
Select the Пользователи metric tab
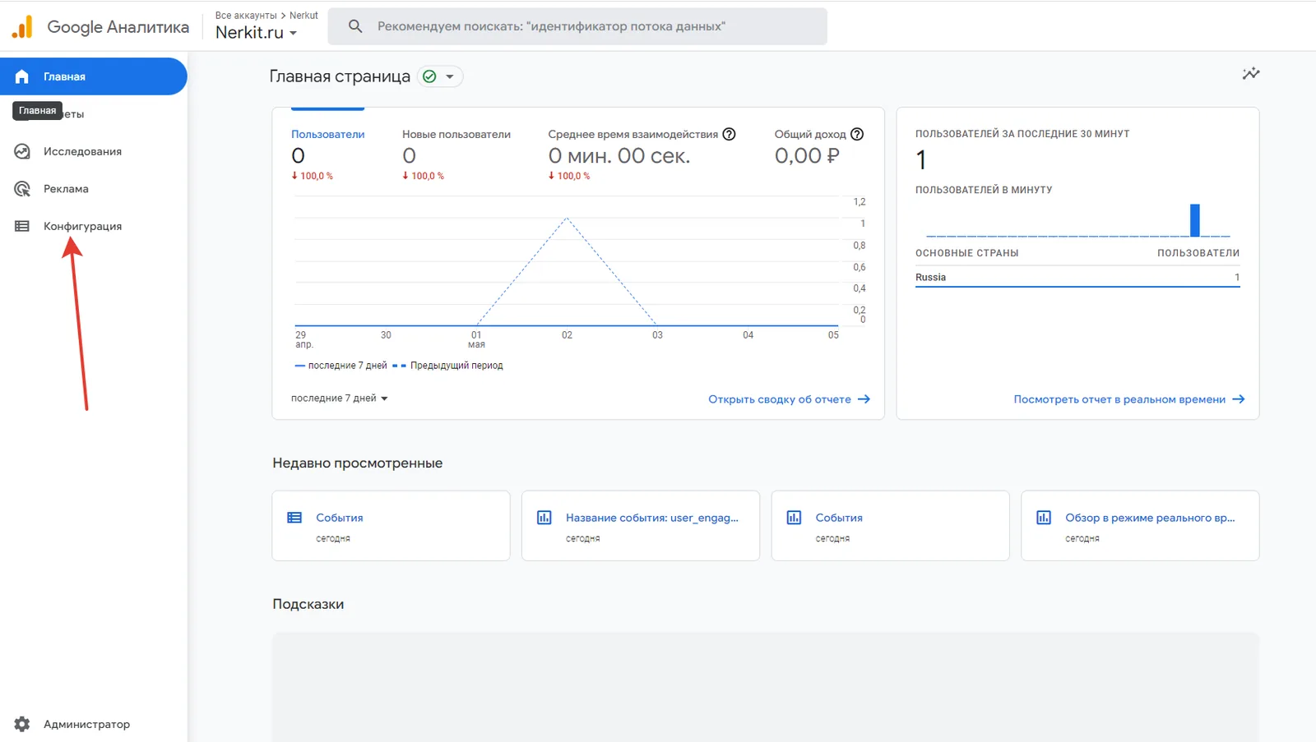click(x=327, y=154)
